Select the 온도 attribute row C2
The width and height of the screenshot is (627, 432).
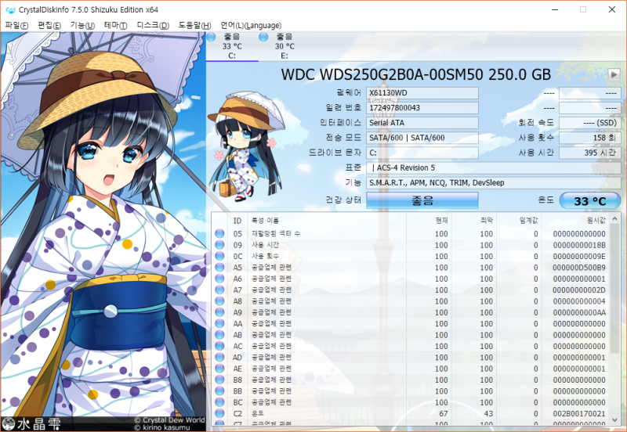tap(411, 413)
